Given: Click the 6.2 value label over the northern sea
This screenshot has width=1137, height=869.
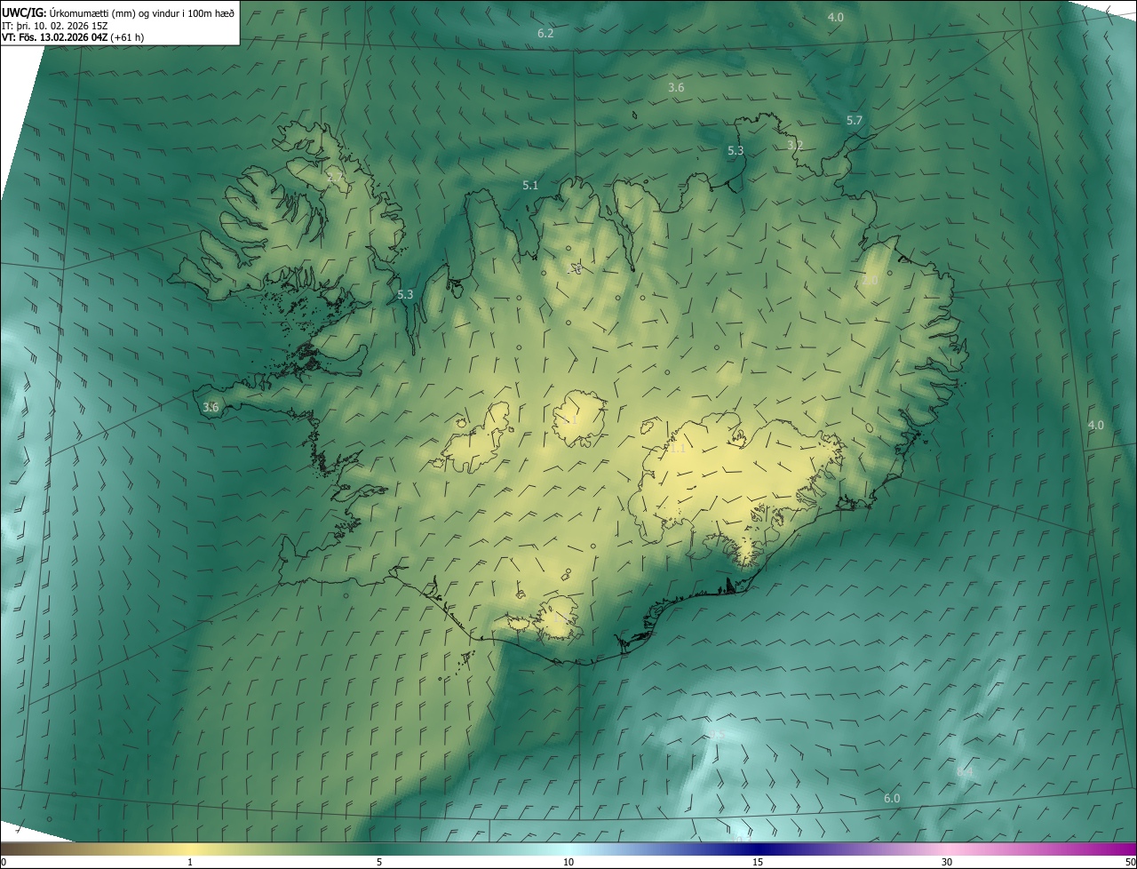Looking at the screenshot, I should click(545, 33).
